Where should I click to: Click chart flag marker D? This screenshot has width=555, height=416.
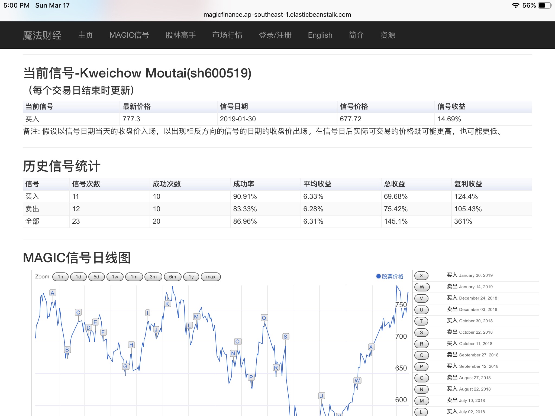pyautogui.click(x=88, y=328)
